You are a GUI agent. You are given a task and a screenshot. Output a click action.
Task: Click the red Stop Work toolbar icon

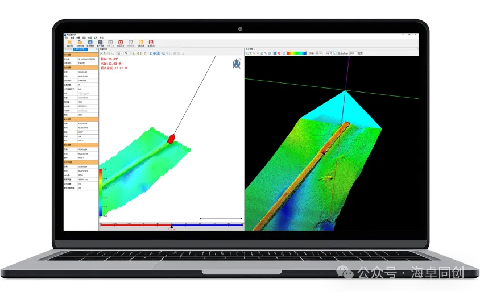(x=121, y=43)
